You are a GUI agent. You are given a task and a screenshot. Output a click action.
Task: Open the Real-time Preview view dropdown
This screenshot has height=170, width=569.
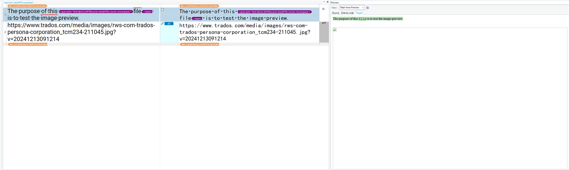pyautogui.click(x=352, y=8)
